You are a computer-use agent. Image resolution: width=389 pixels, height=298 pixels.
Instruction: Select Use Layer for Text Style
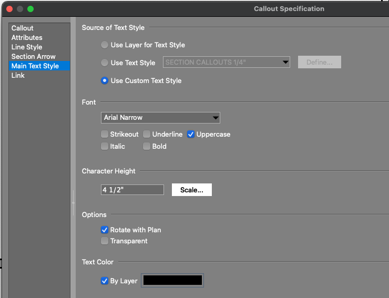point(105,45)
